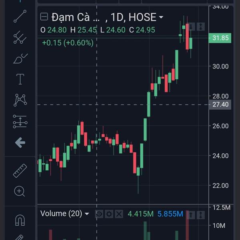This screenshot has height=240, width=240.
Task: Click the 22.00 price axis label
Action: (220, 186)
